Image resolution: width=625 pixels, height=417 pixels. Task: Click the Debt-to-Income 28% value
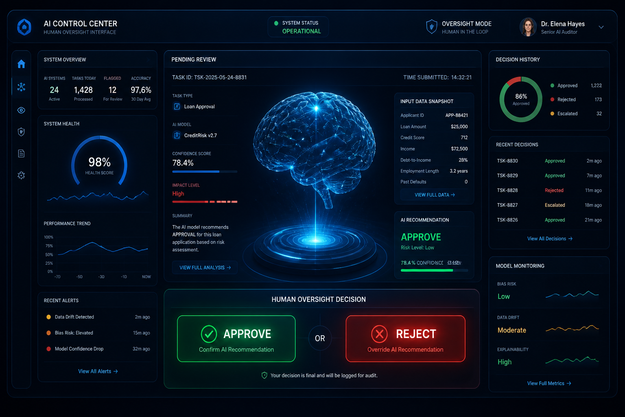[x=463, y=160]
